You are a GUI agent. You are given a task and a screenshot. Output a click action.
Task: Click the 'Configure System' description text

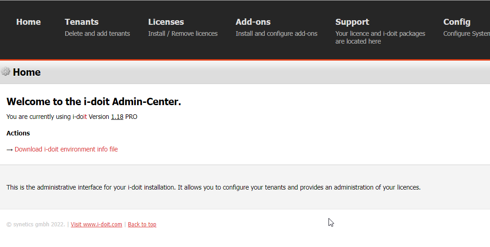[467, 34]
